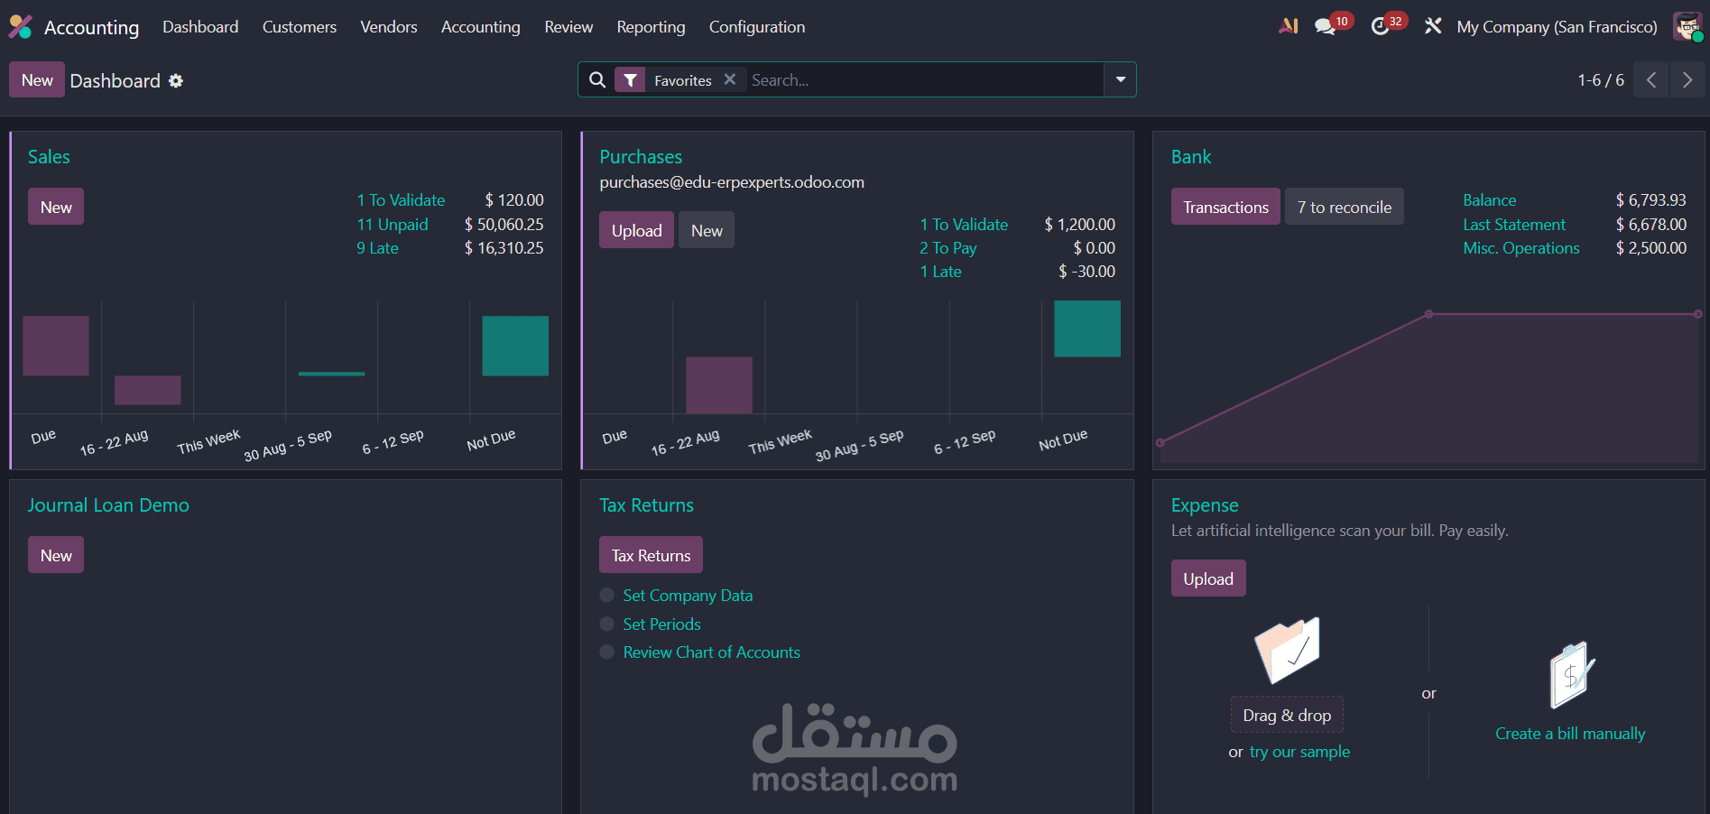Click Create a bill manually link
The image size is (1710, 814).
[x=1570, y=734]
